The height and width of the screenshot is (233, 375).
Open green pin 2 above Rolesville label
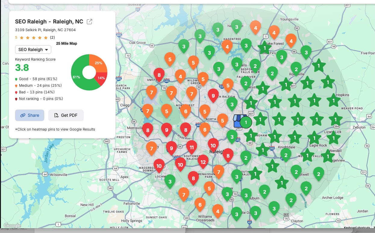[x=296, y=69]
